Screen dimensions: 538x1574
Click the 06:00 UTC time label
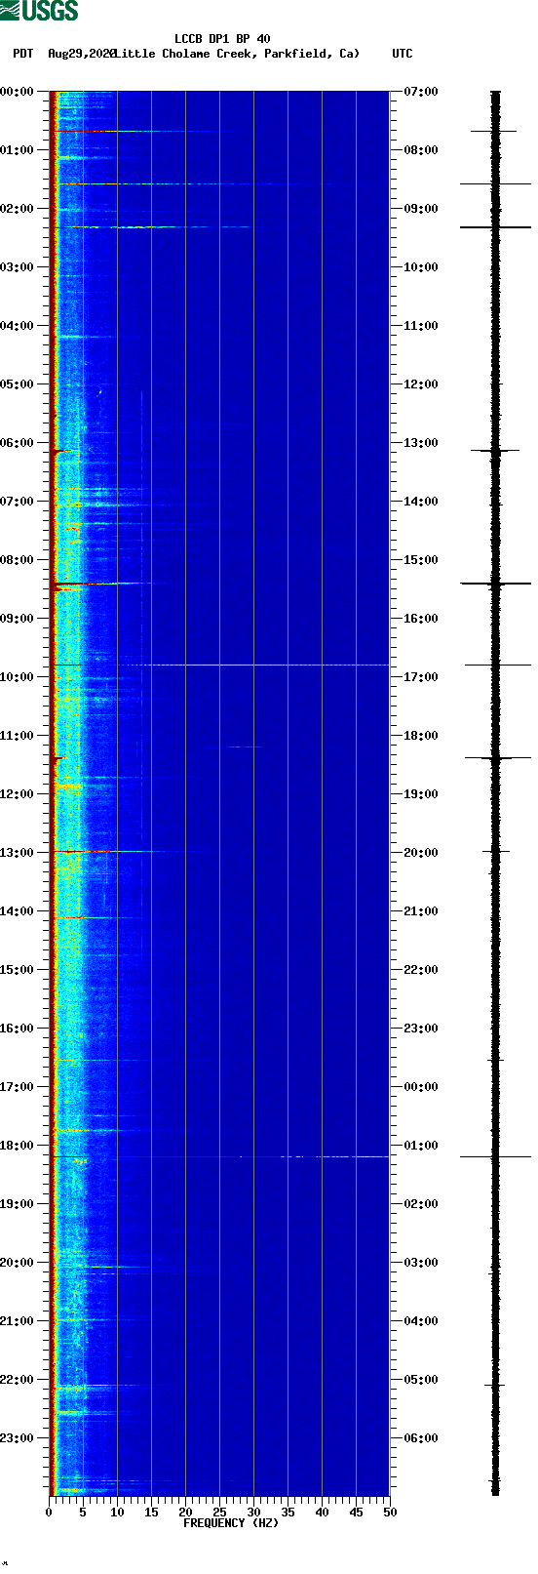(421, 1438)
